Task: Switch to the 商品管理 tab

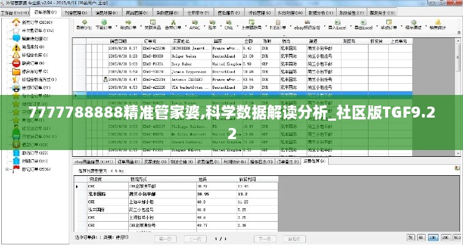Action: [x=136, y=12]
